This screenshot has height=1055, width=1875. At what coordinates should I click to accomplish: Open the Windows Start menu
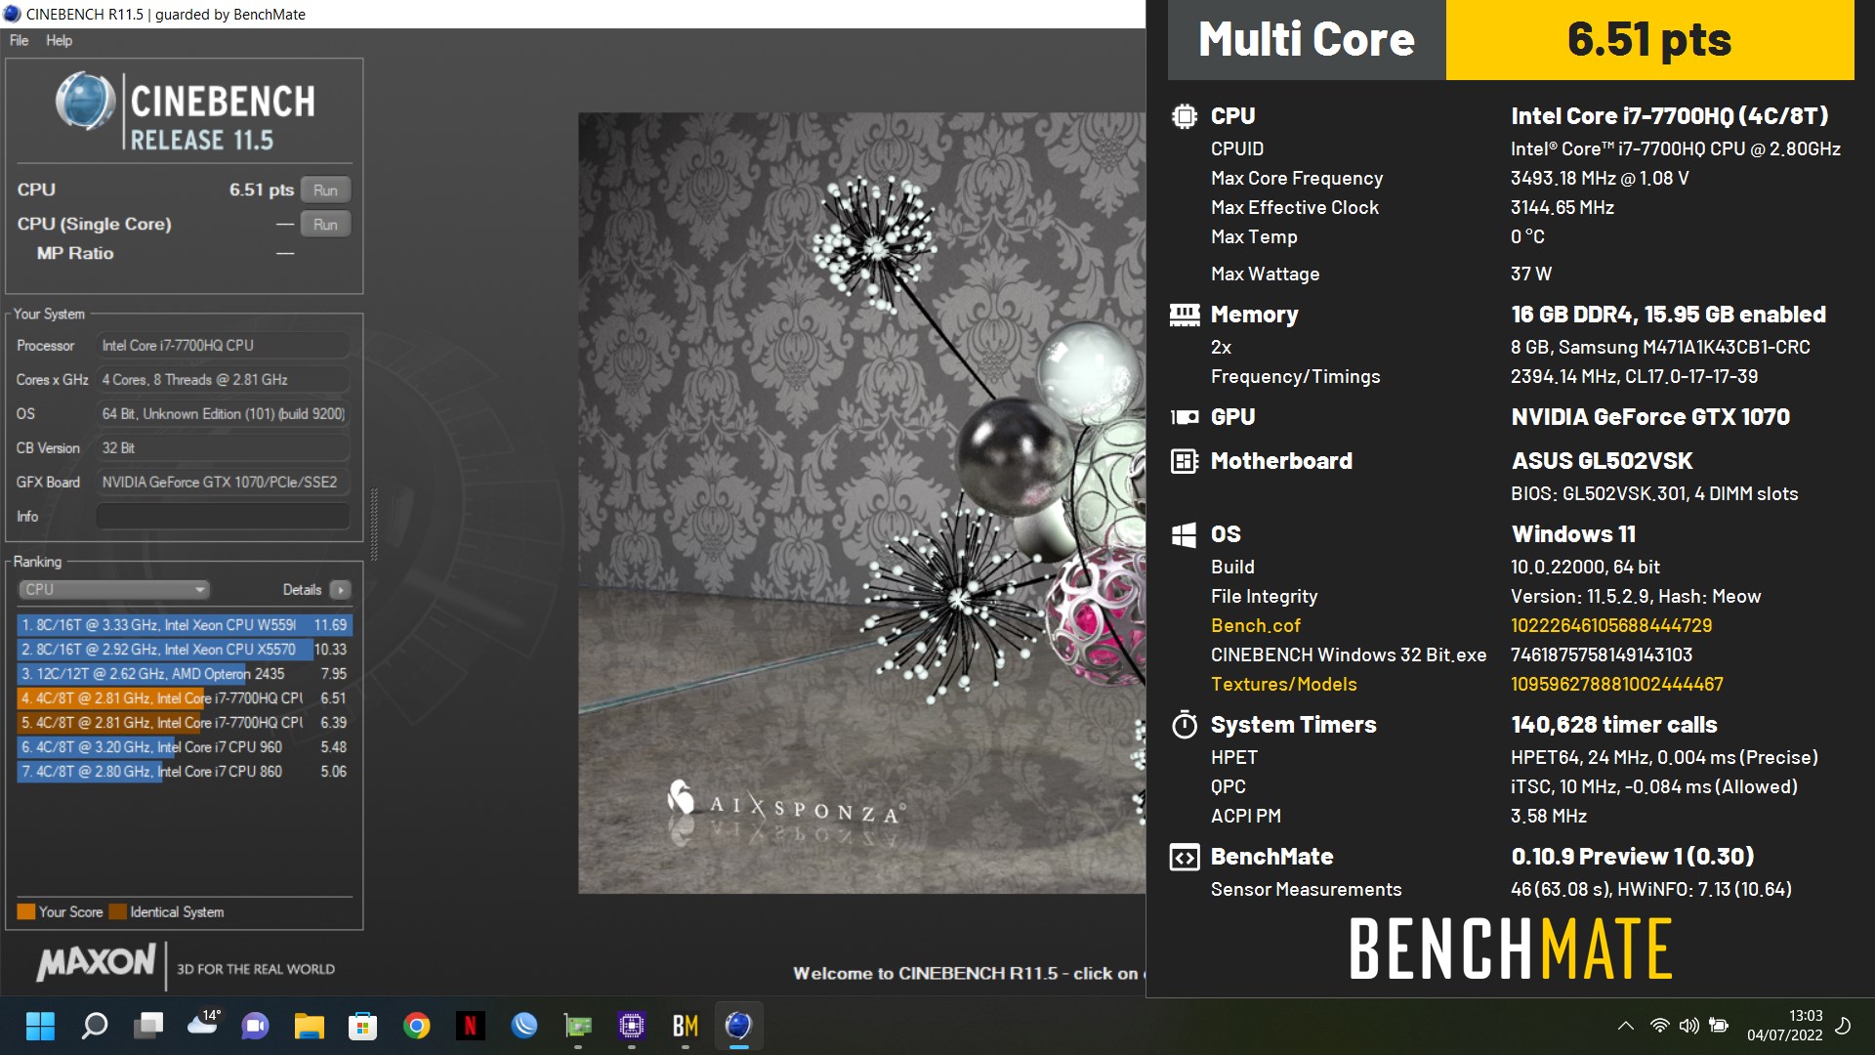[x=40, y=1026]
